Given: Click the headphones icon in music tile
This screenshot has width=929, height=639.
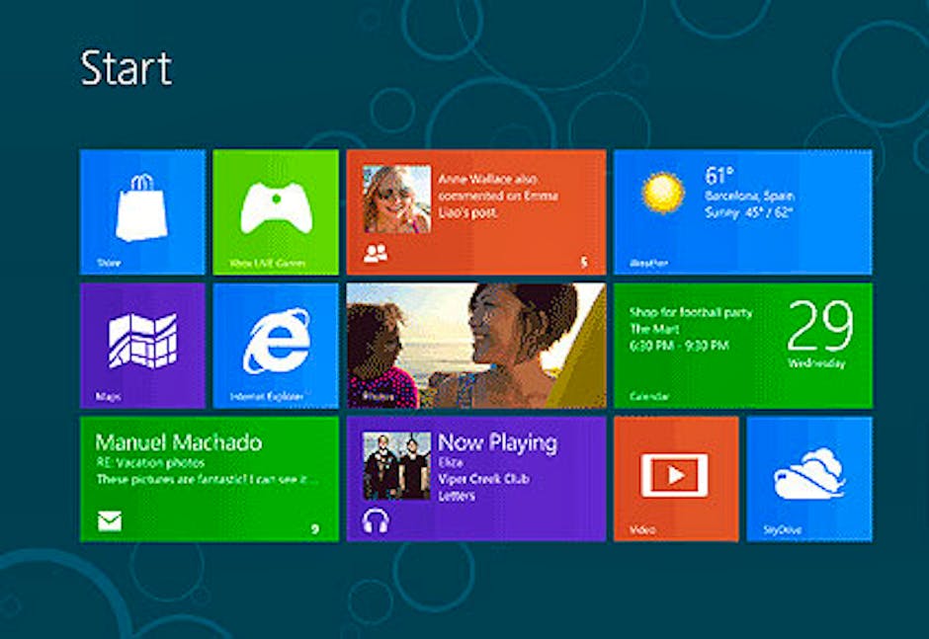Looking at the screenshot, I should 376,520.
